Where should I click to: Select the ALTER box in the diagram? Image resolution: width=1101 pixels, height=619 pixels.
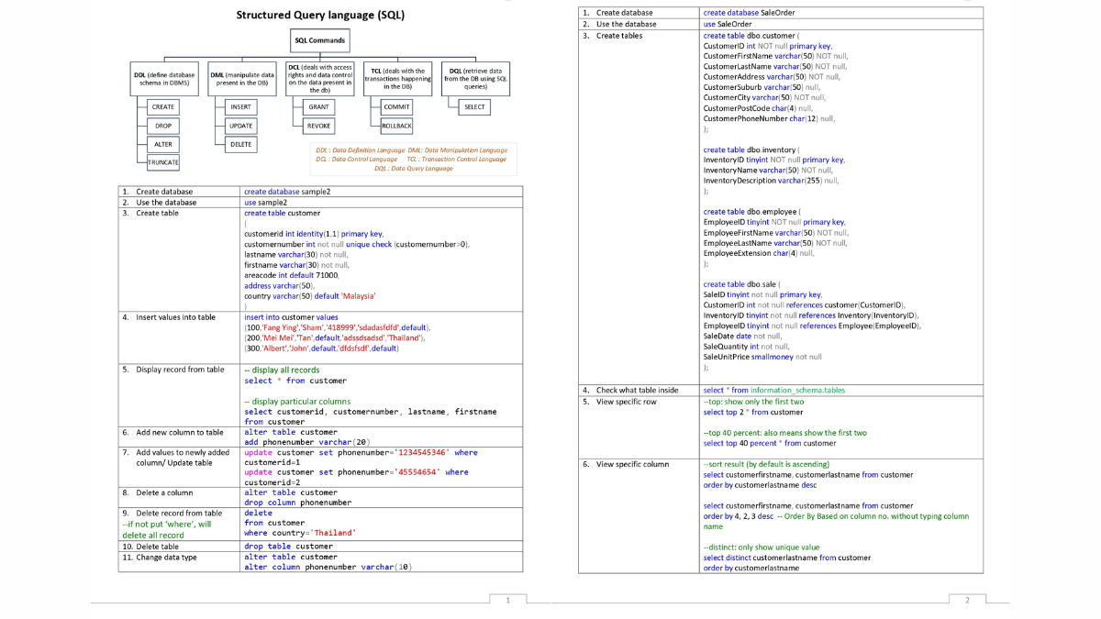point(163,144)
